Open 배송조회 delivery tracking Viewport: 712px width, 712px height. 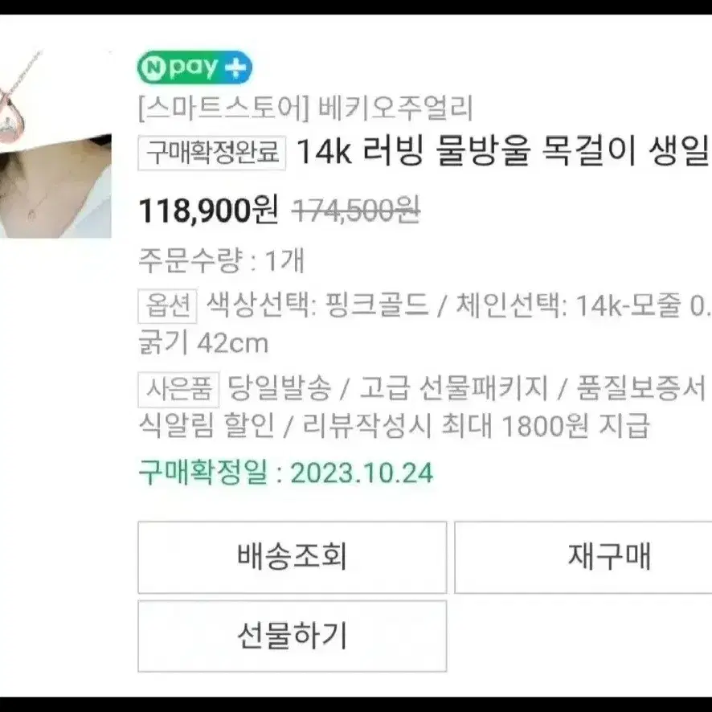click(292, 557)
